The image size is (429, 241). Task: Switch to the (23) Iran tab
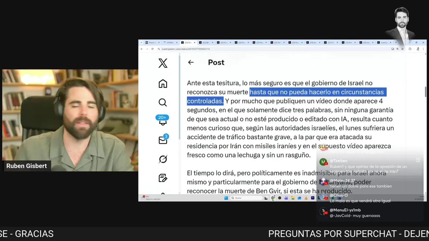366,43
